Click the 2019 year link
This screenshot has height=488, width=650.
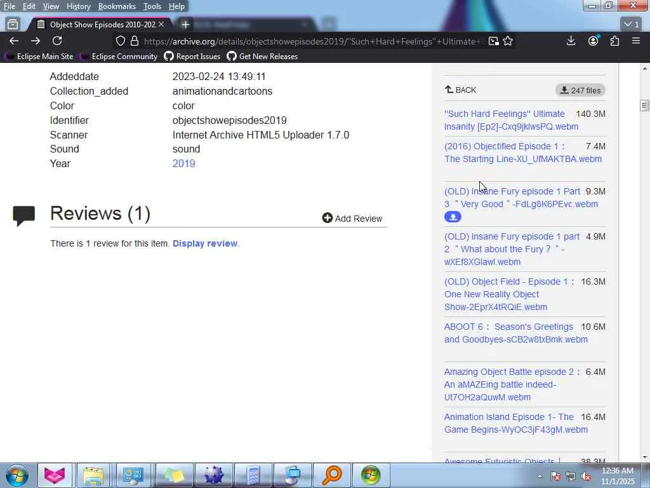tap(183, 163)
